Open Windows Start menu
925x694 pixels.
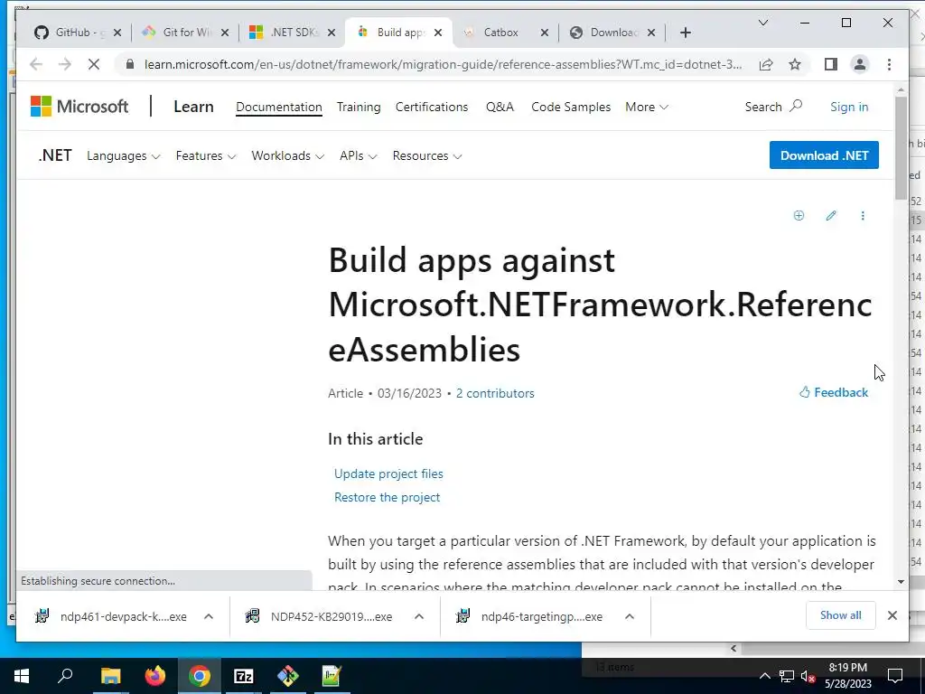22,676
